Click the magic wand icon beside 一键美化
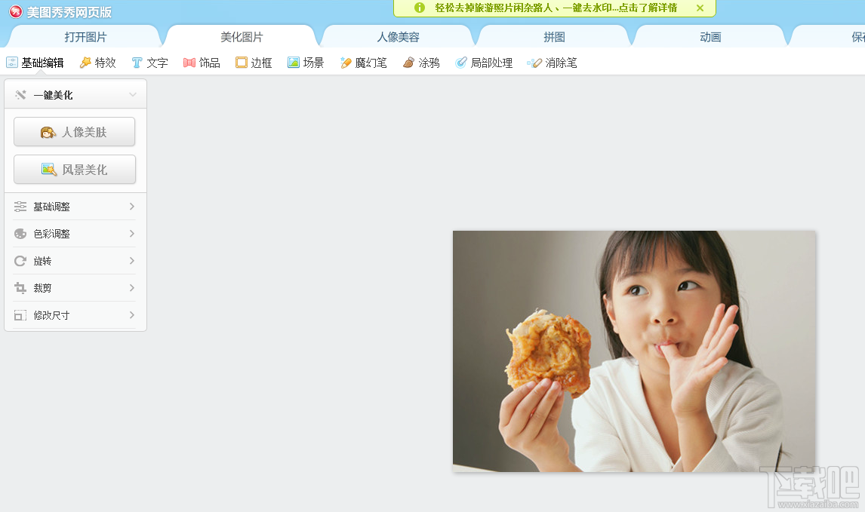Screen dimensions: 865x512 click(20, 95)
